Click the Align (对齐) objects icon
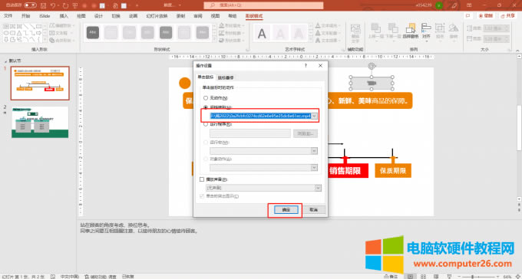 point(426,31)
